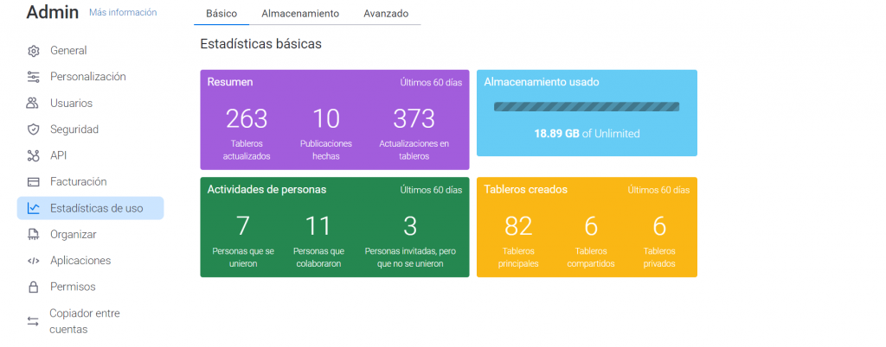The image size is (886, 347).
Task: Open the Más información link
Action: tap(123, 13)
